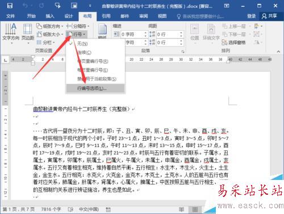This screenshot has height=214, width=284.
Task: Select the 布局 ribbon tab
Action: click(87, 16)
